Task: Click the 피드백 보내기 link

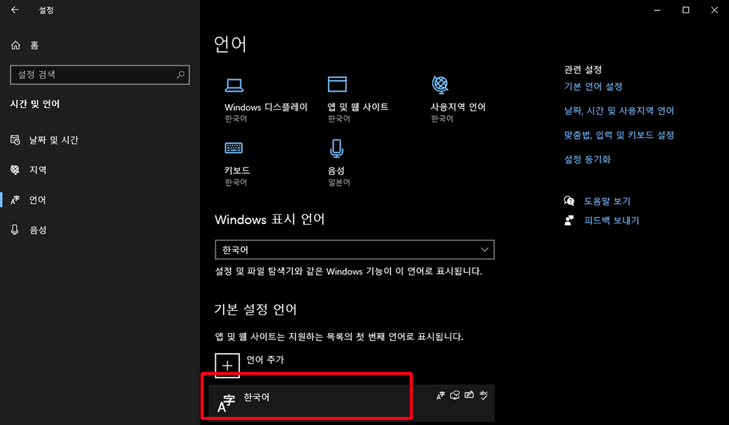Action: pyautogui.click(x=612, y=221)
